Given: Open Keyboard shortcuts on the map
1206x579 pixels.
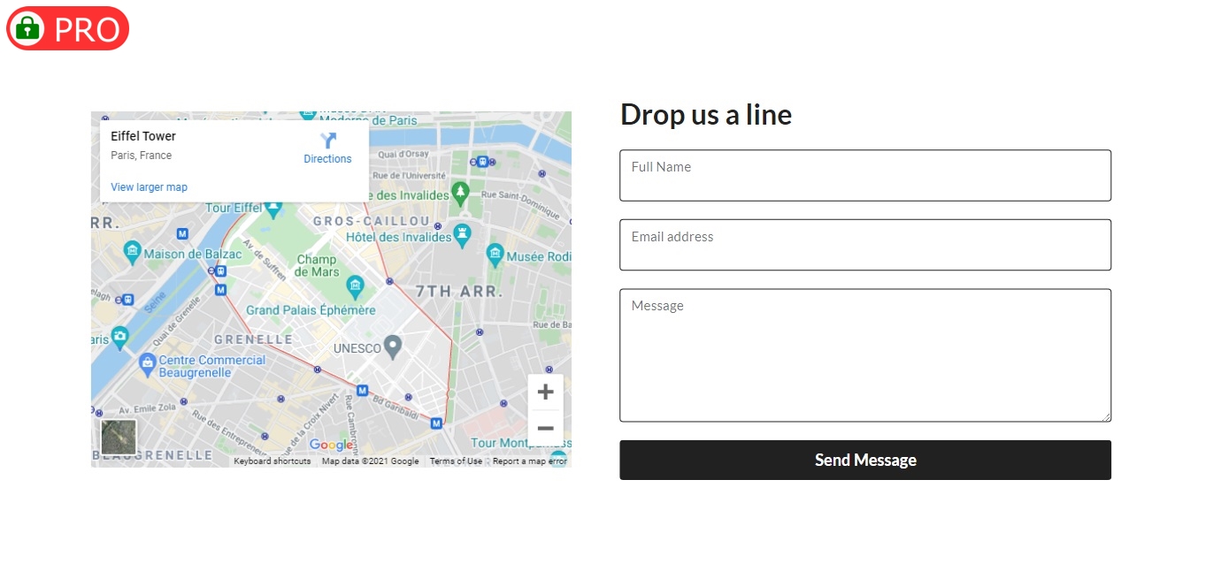Looking at the screenshot, I should point(272,461).
